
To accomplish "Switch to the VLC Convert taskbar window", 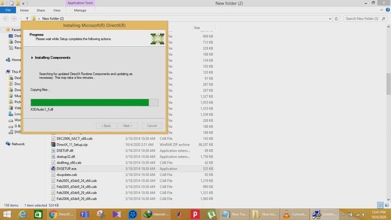I will [294, 215].
